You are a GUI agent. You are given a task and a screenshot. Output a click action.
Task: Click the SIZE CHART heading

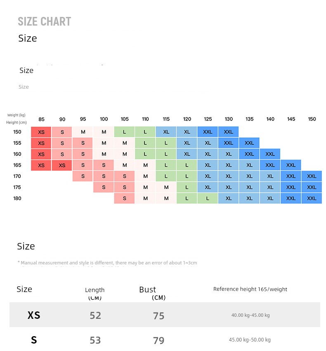pos(45,21)
